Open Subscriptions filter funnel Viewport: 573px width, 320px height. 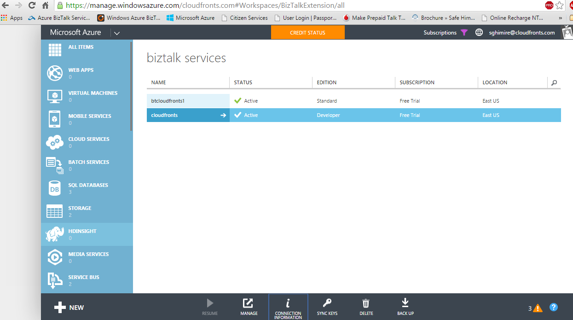[x=464, y=33]
